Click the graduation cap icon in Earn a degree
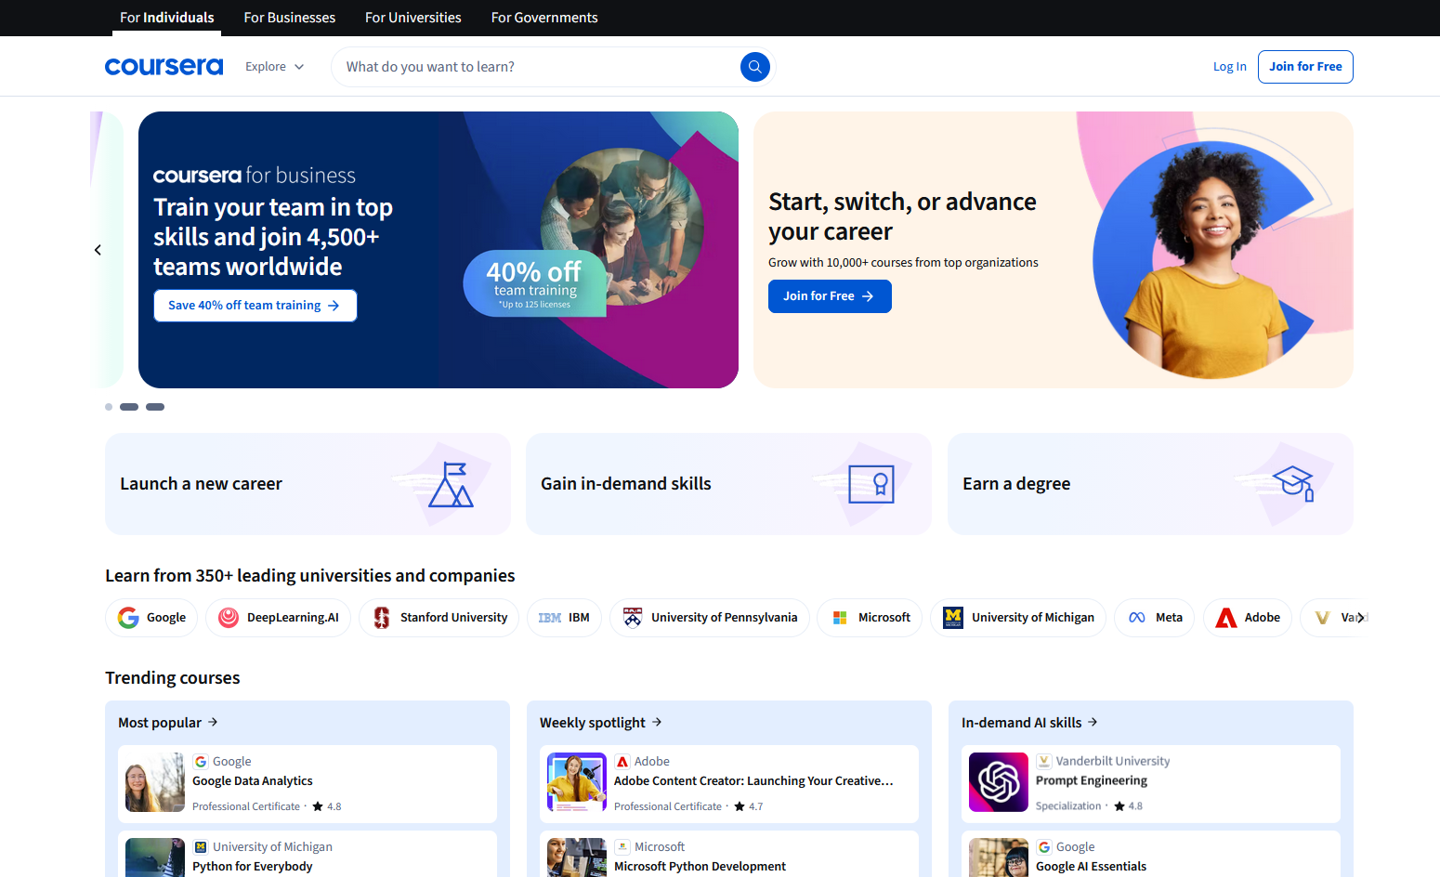Viewport: 1440px width, 877px height. pos(1293,483)
